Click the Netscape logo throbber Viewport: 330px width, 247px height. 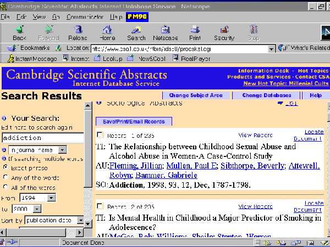pyautogui.click(x=326, y=33)
